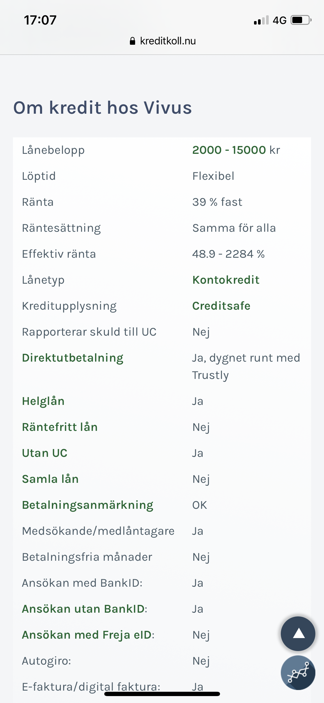Follow the Ansökan med Freja eID link
The width and height of the screenshot is (324, 703).
(x=87, y=635)
